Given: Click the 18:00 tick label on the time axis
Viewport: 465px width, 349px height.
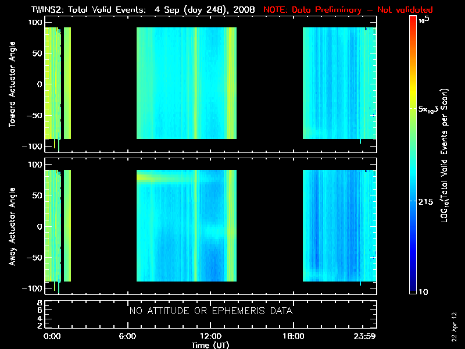Looking at the screenshot, I should (x=294, y=336).
